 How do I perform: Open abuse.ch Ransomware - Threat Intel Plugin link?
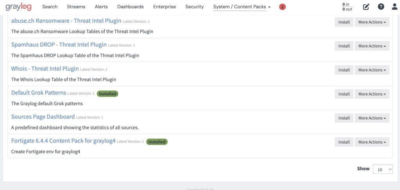pos(66,21)
